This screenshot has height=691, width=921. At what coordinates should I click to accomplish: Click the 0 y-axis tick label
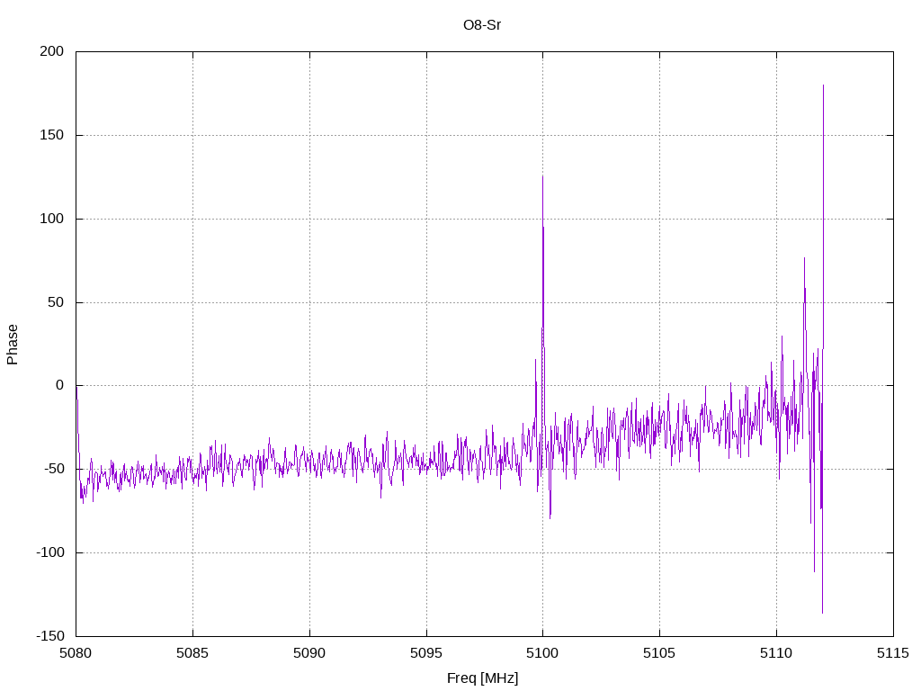tap(60, 385)
